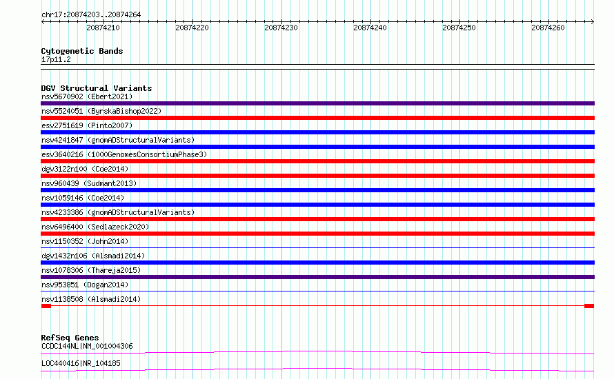Select the nsv5524051 (ByrskaBishop2022) red bar
This screenshot has width=614, height=379.
(x=317, y=118)
